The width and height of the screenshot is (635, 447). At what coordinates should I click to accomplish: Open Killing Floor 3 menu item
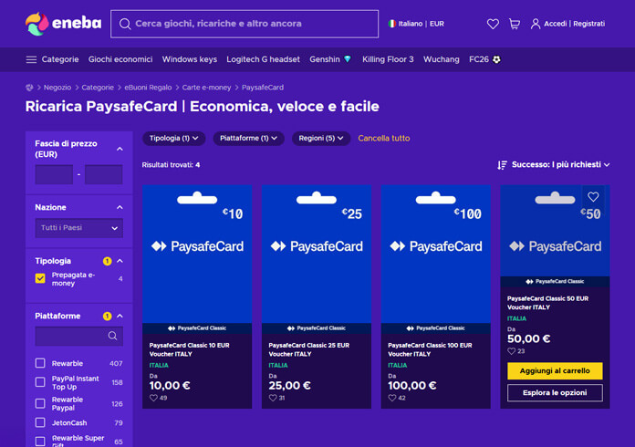[x=388, y=59]
